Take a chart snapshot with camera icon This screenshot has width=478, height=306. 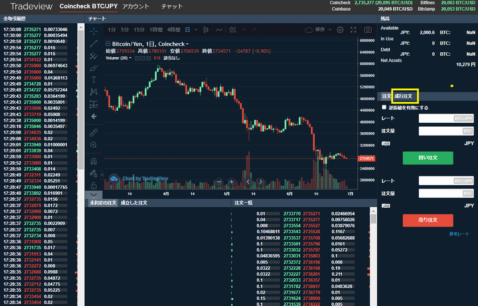click(368, 30)
